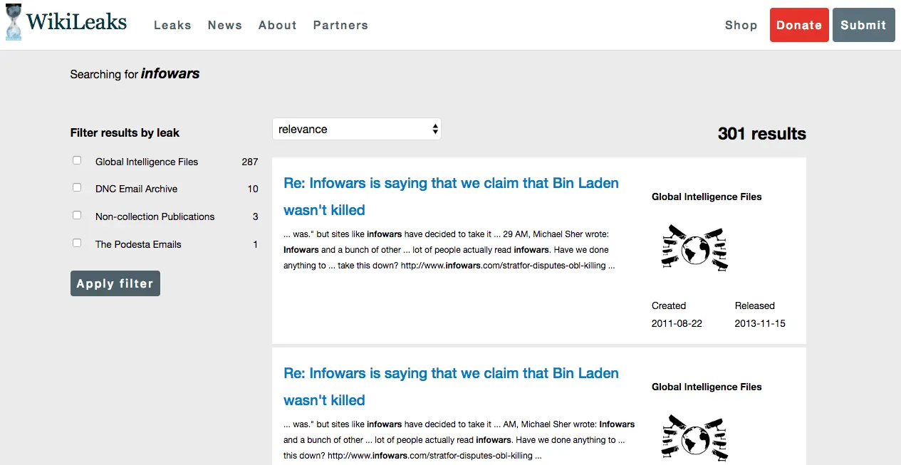
Task: Open the relevance sort dropdown
Action: click(356, 130)
